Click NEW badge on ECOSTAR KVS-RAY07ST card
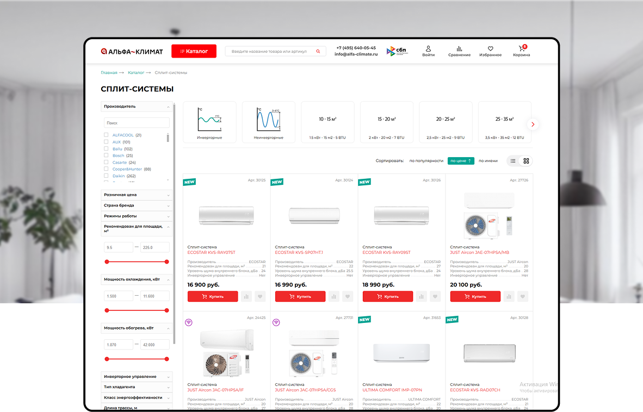The height and width of the screenshot is (412, 643). tap(189, 182)
